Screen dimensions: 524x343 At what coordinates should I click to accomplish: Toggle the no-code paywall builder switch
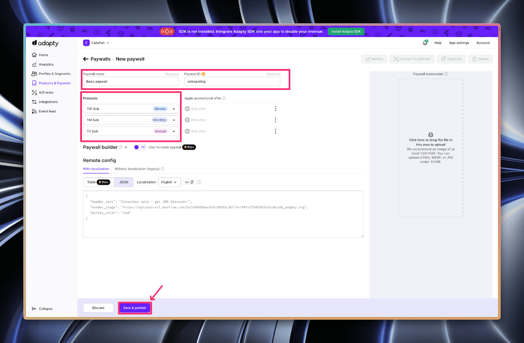(x=140, y=147)
